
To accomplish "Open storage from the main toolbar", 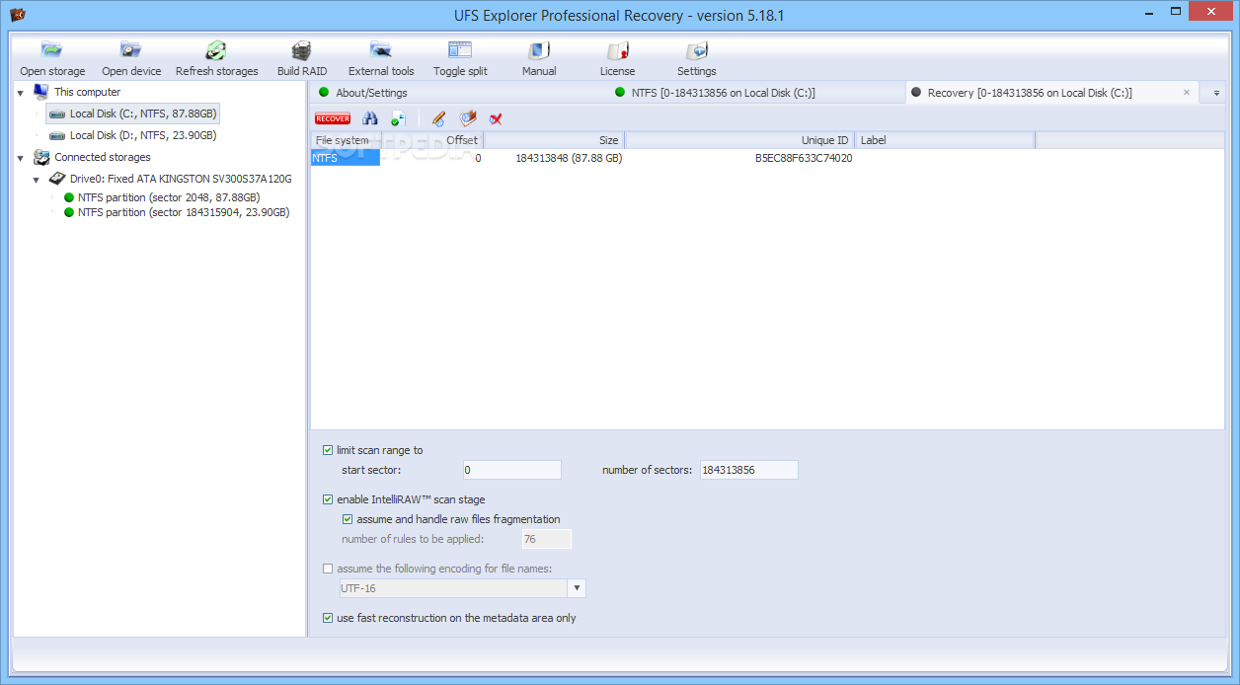I will coord(52,58).
